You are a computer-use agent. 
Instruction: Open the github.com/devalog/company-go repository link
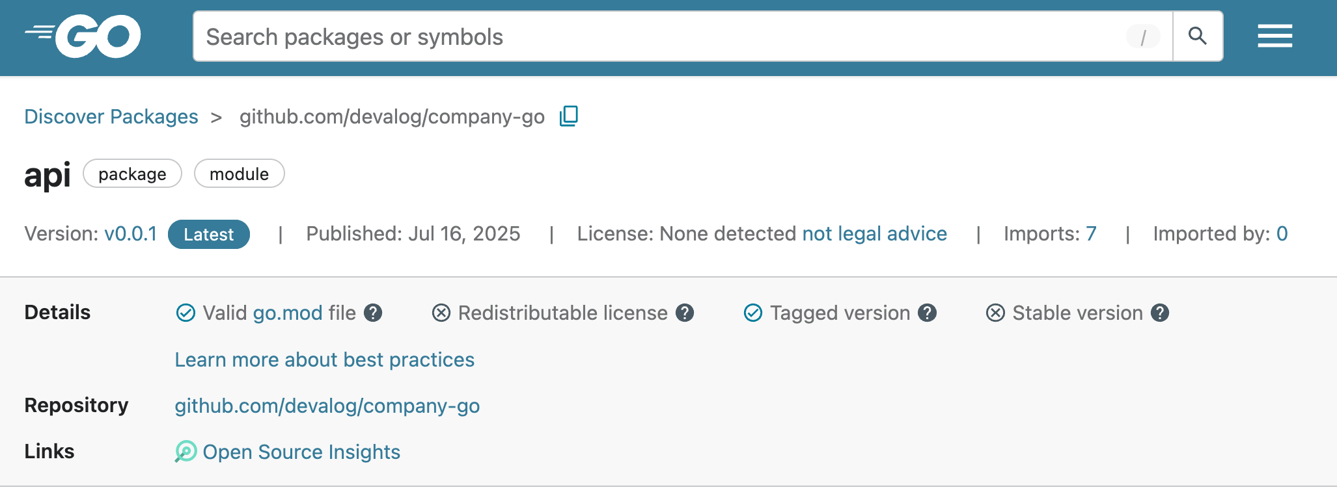click(327, 406)
